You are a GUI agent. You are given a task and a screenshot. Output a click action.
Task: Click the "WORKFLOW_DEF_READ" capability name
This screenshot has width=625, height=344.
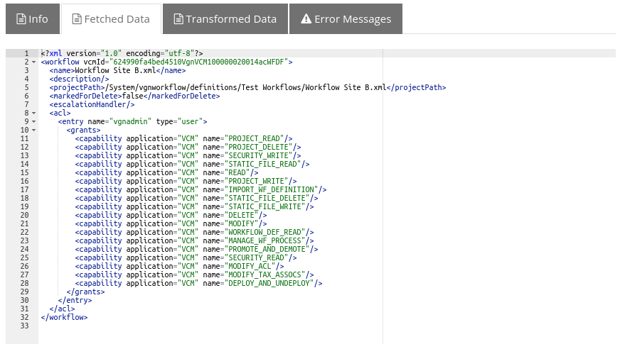coord(265,232)
